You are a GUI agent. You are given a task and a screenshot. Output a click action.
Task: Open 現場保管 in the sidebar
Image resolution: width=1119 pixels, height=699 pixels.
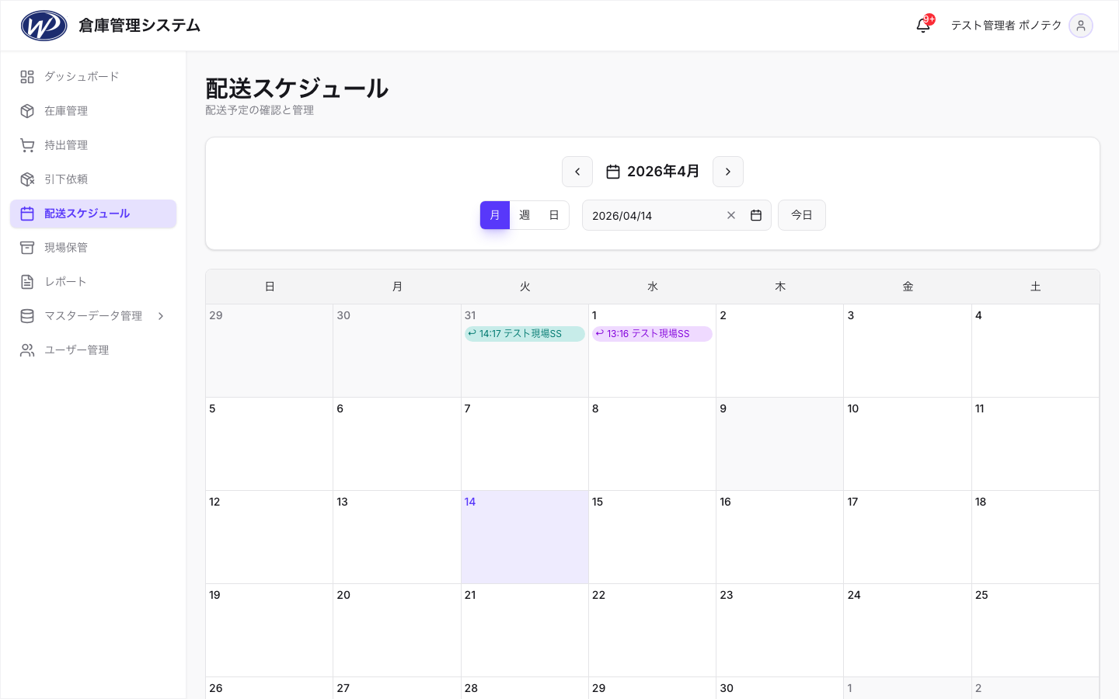click(x=93, y=248)
